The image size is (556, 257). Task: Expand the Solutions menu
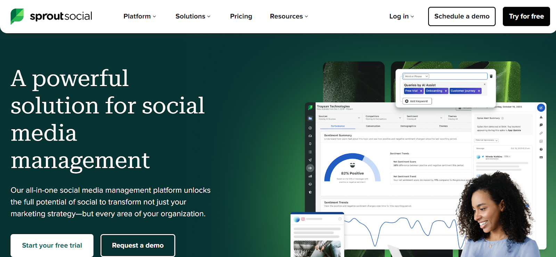click(193, 16)
